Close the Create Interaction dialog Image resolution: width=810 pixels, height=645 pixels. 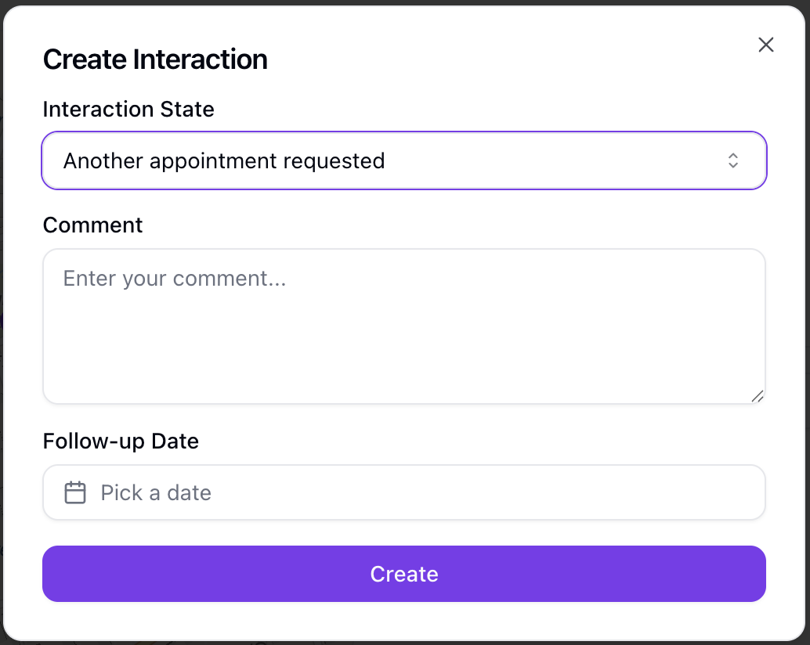click(765, 45)
